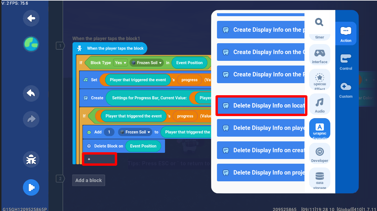Click script number marker 2

pos(60,178)
